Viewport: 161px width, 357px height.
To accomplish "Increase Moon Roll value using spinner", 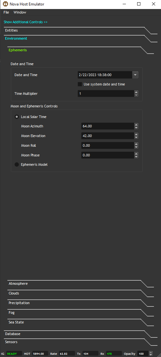I will 136,144.
